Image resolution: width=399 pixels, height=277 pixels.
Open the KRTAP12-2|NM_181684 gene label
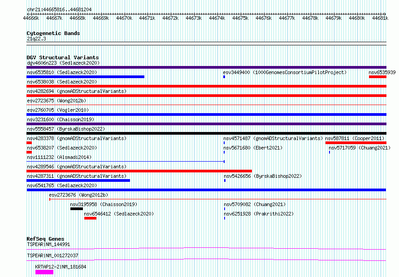click(x=61, y=267)
